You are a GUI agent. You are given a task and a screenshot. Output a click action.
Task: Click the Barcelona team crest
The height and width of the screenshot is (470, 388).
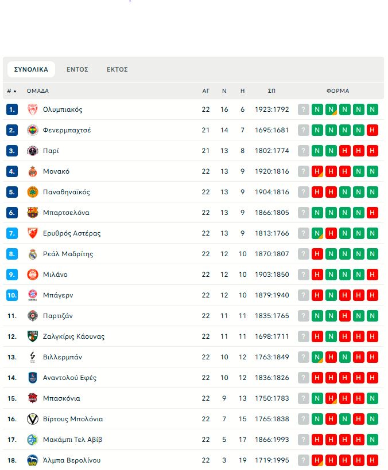click(x=32, y=213)
